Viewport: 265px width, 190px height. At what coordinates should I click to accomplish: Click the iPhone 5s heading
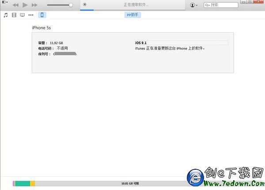coord(42,28)
